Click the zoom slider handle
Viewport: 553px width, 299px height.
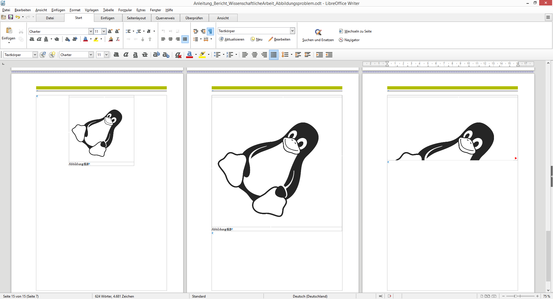pos(516,296)
